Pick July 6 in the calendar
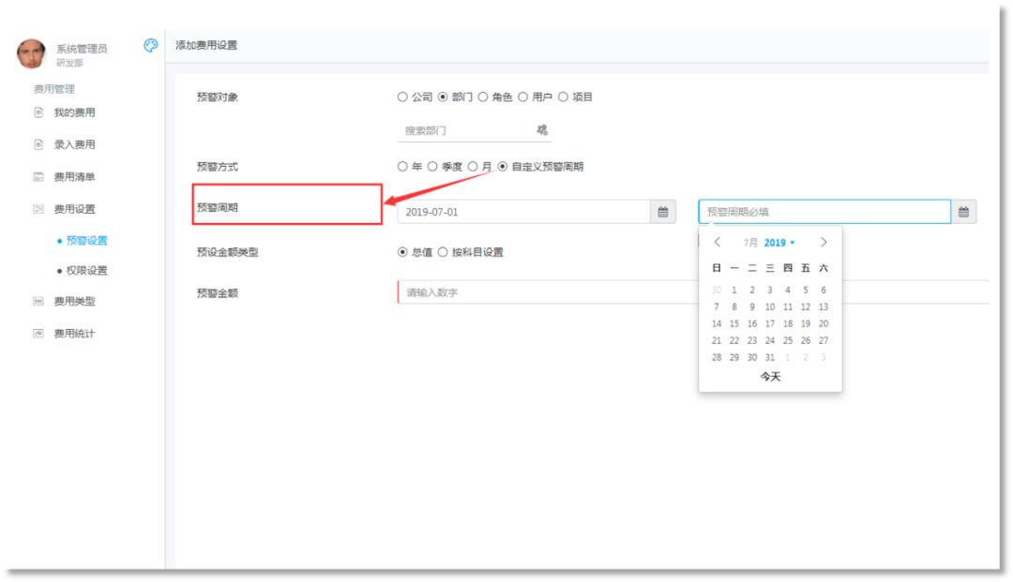1013x582 pixels. coord(824,290)
